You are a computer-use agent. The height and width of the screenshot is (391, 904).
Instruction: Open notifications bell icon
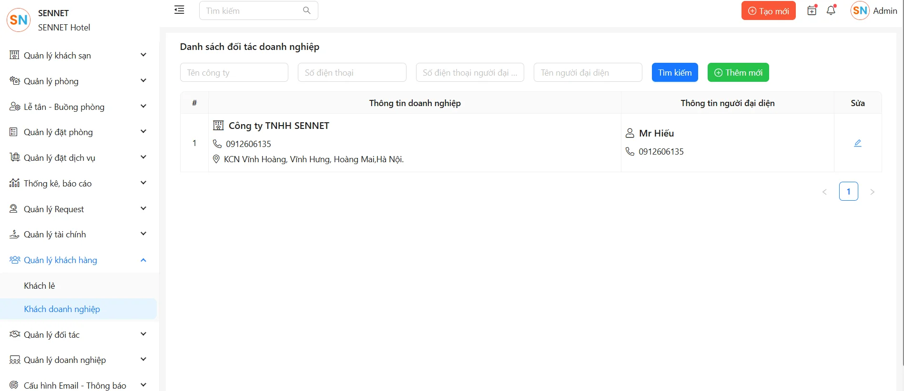831,10
